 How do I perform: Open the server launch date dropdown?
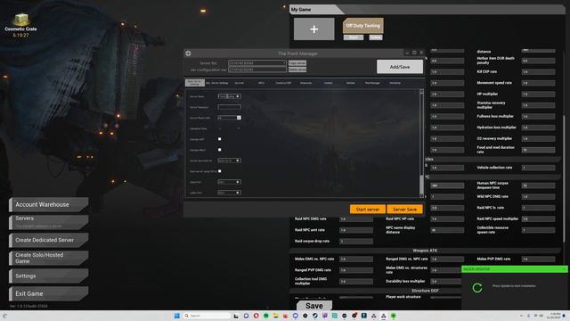pos(229,160)
